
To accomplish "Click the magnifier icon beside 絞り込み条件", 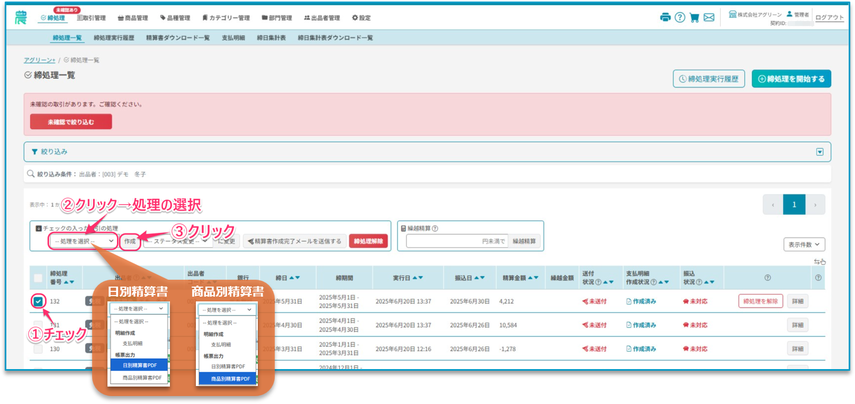I will point(31,173).
